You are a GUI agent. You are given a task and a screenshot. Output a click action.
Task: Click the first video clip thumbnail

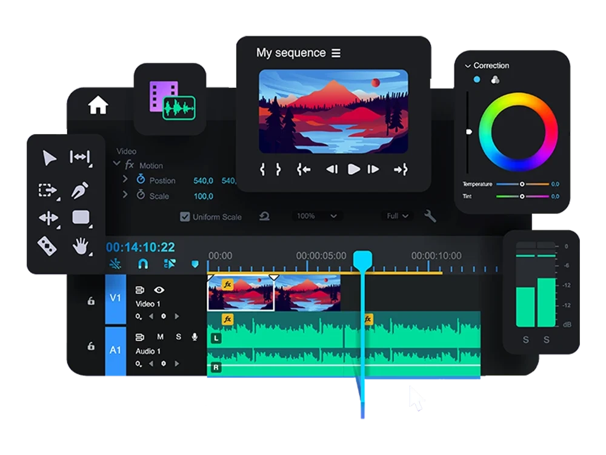click(x=241, y=295)
